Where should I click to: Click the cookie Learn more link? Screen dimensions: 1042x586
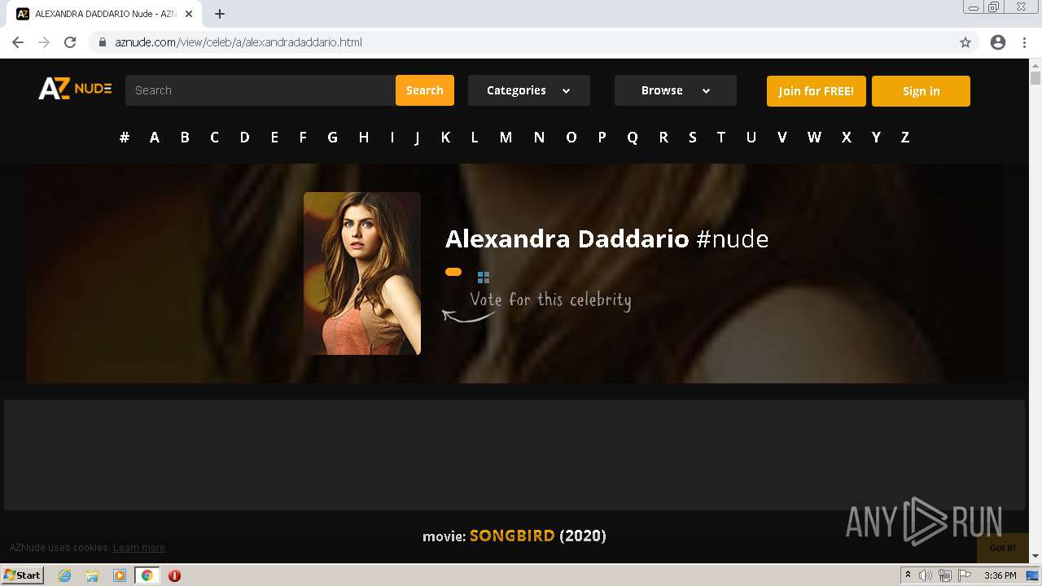(139, 548)
